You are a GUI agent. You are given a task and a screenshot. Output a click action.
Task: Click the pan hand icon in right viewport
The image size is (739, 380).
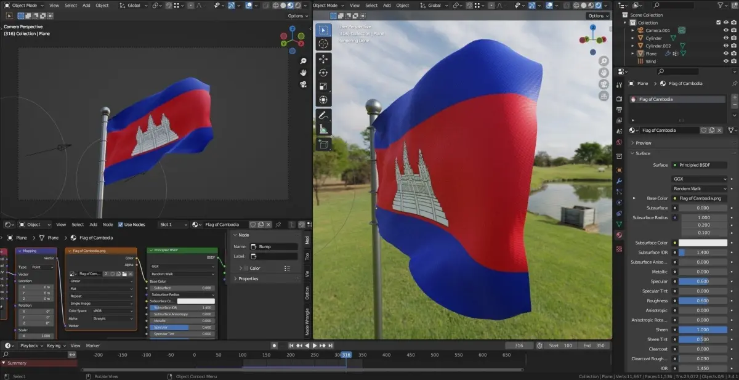(604, 72)
